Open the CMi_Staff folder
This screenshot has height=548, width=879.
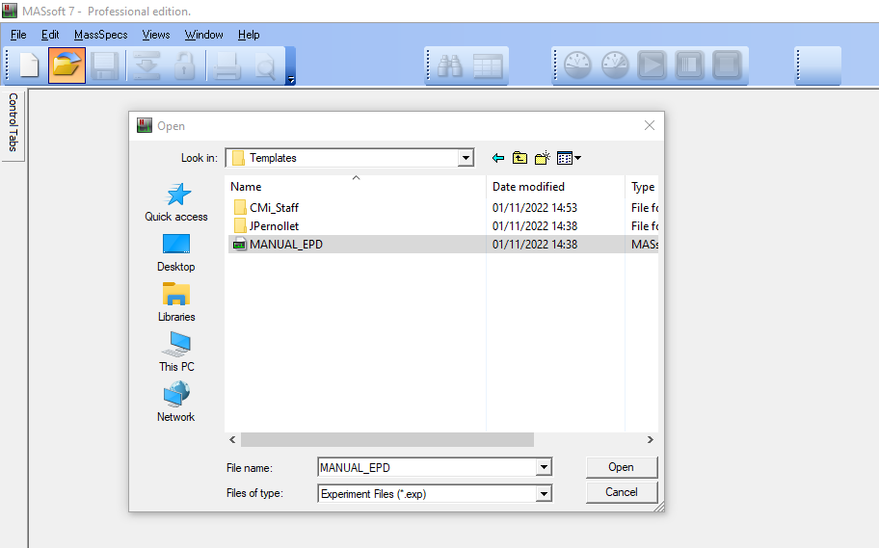pos(274,207)
